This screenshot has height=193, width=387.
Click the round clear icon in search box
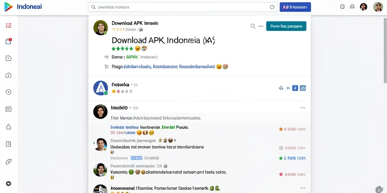272,7
